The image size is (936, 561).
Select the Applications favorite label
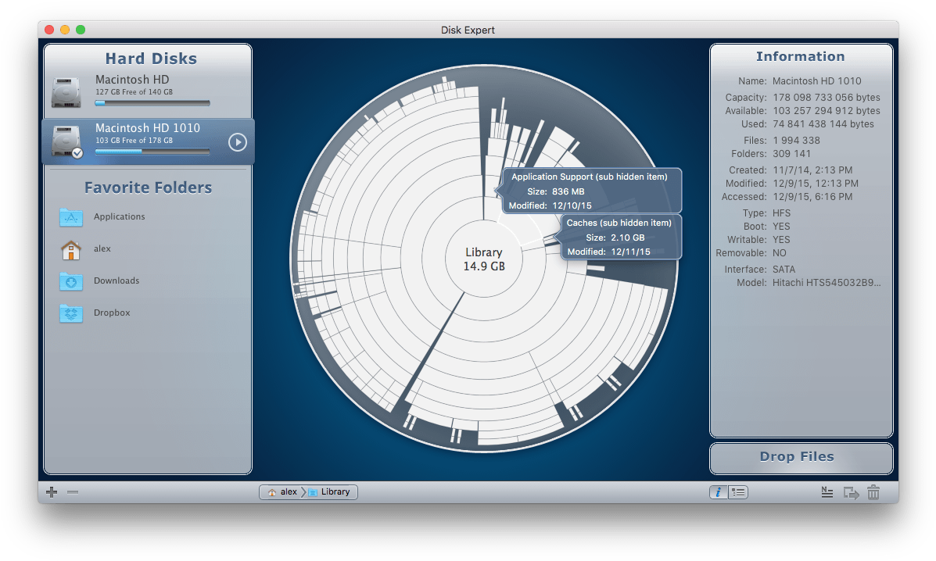tap(120, 216)
